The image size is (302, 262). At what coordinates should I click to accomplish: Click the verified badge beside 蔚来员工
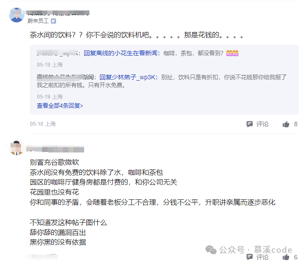pos(53,21)
